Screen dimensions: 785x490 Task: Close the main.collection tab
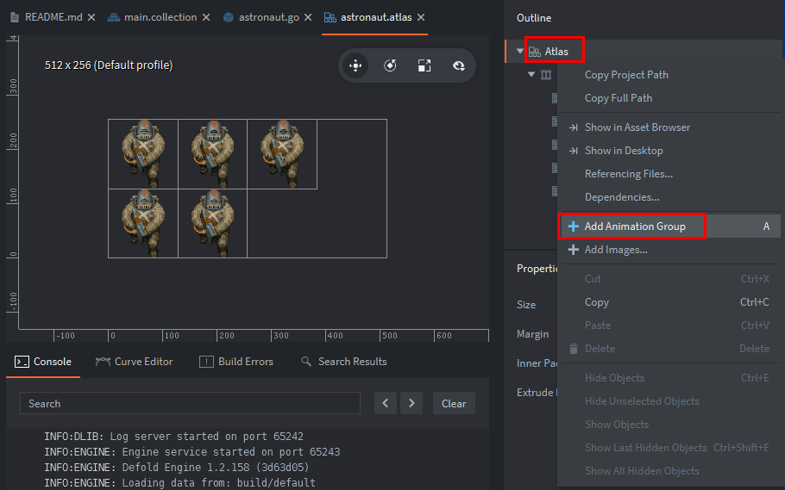tap(206, 17)
